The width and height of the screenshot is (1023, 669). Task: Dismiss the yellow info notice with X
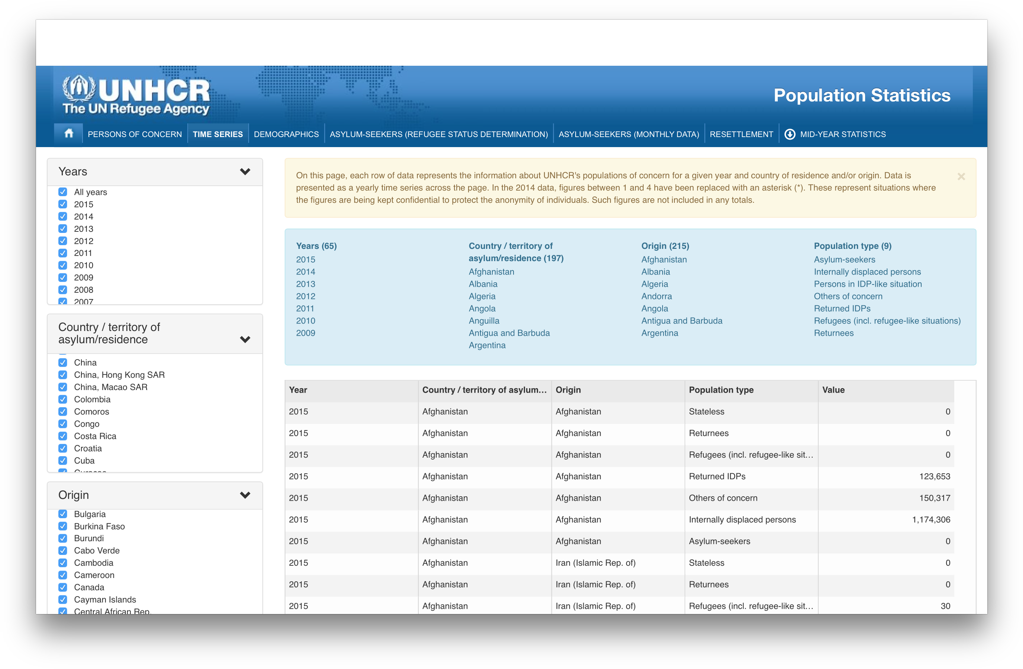point(961,176)
